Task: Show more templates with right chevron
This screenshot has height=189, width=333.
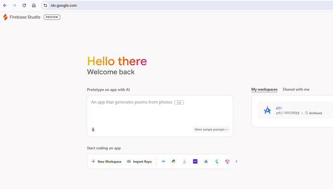Action: [x=236, y=162]
